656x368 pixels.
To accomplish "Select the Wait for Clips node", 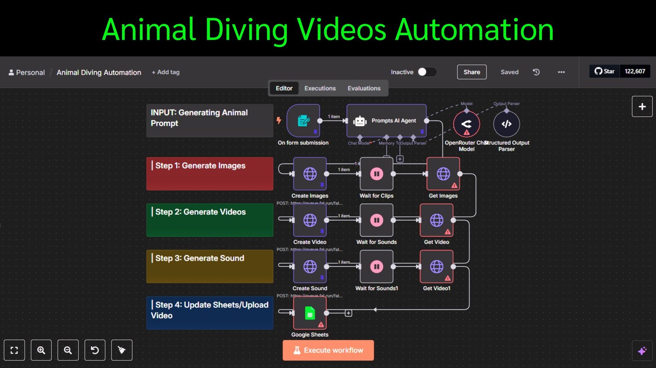I will point(377,174).
